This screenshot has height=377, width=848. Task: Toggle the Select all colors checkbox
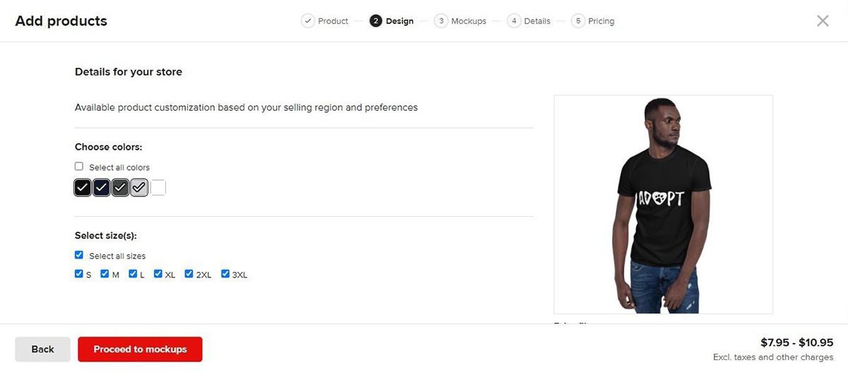click(x=79, y=167)
